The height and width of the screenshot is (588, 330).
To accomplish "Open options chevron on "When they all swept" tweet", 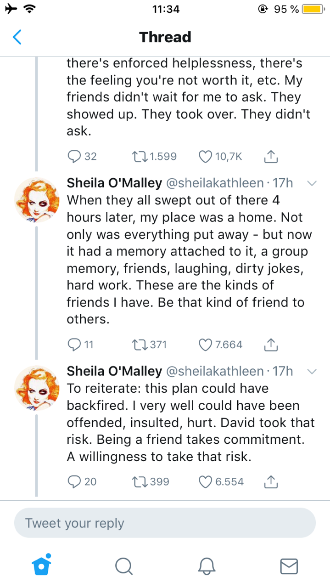I will point(312,183).
